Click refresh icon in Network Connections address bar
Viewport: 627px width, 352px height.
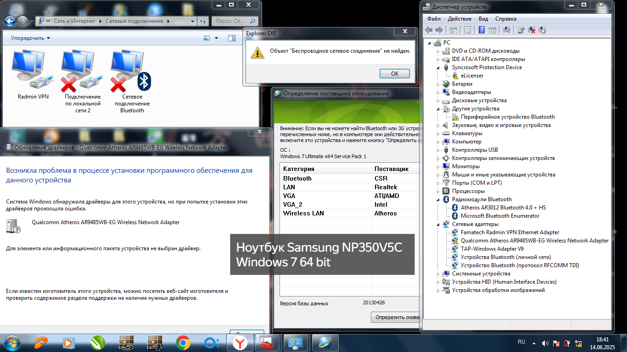coord(204,21)
